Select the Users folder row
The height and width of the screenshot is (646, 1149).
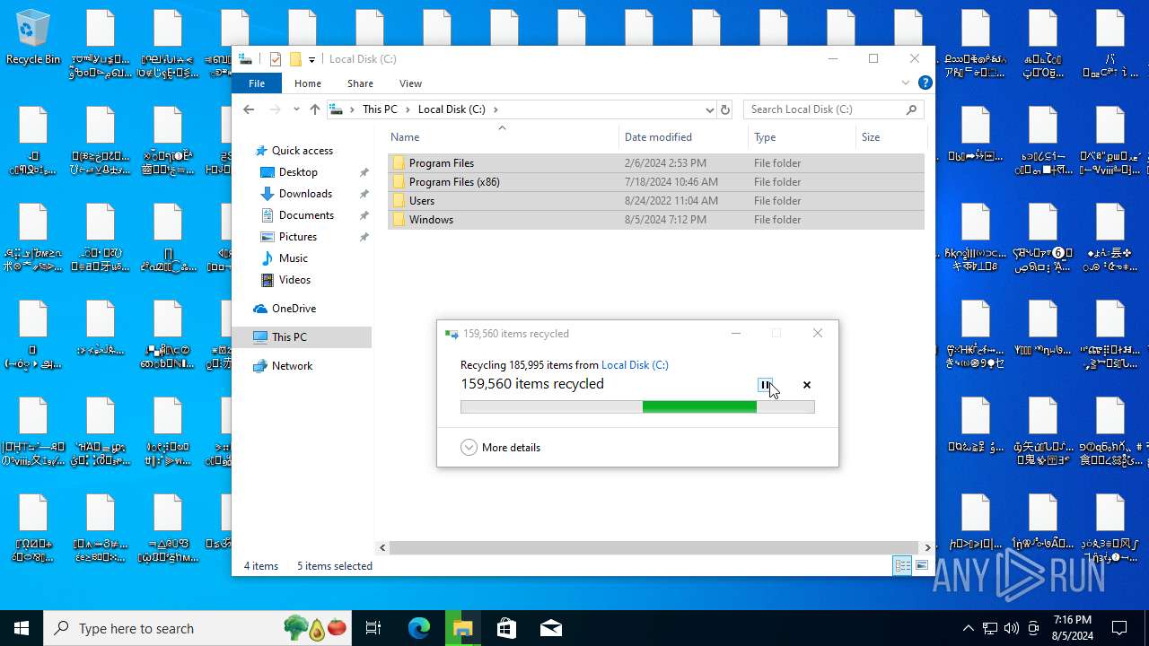tap(656, 201)
